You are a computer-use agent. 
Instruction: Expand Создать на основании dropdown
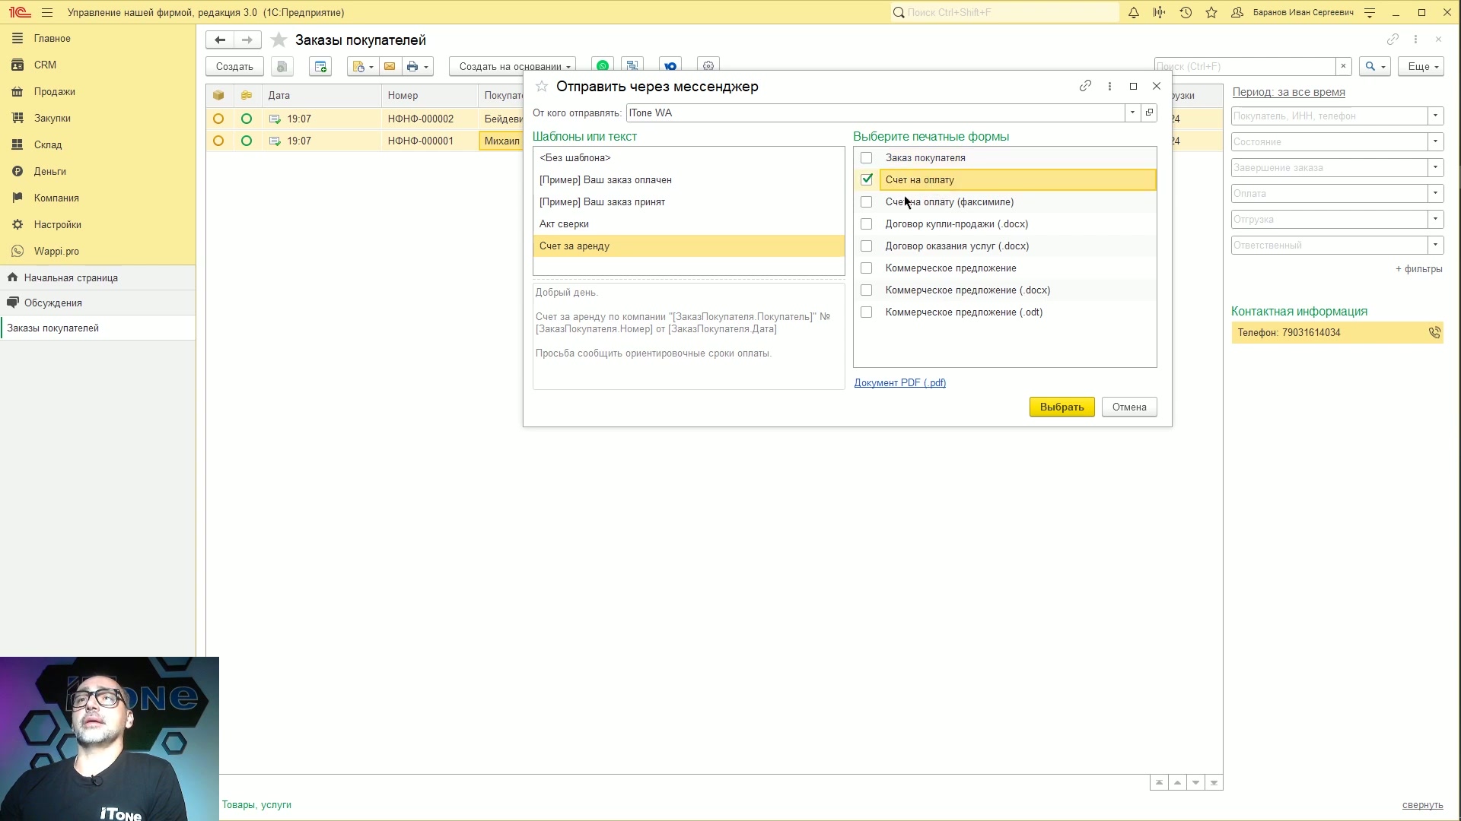click(512, 67)
